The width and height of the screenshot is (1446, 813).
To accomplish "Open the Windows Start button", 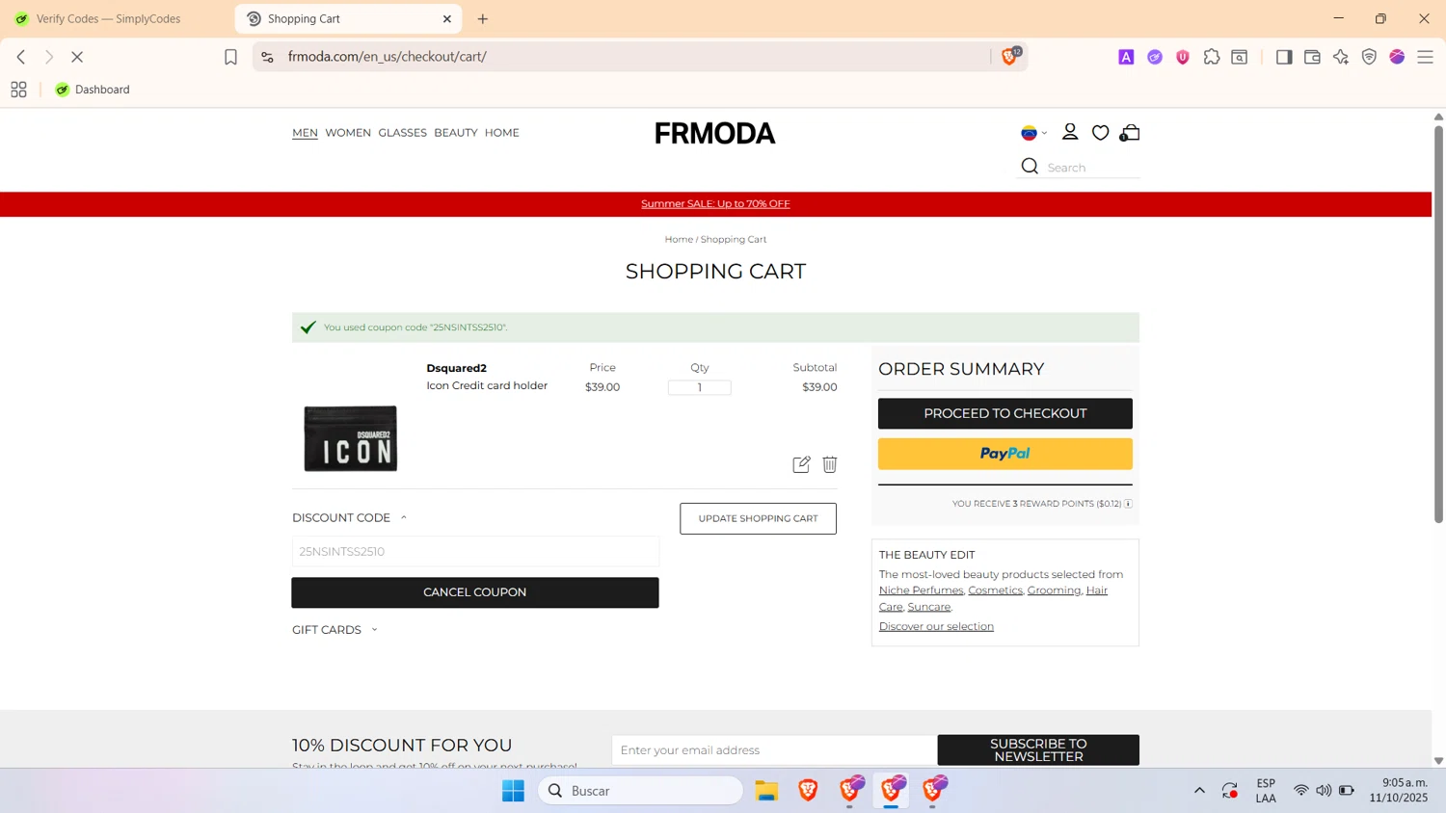I will 513,791.
